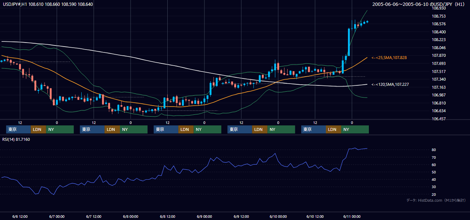Click price axis value 108.046
470x220 pixels.
point(439,48)
